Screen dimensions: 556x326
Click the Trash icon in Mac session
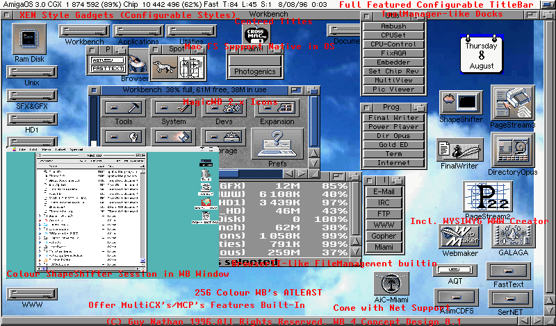tap(206, 175)
